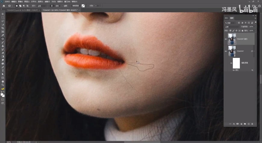The height and width of the screenshot is (143, 262).
Task: Open layer kind filter dropdown 类型
Action: tap(230, 23)
